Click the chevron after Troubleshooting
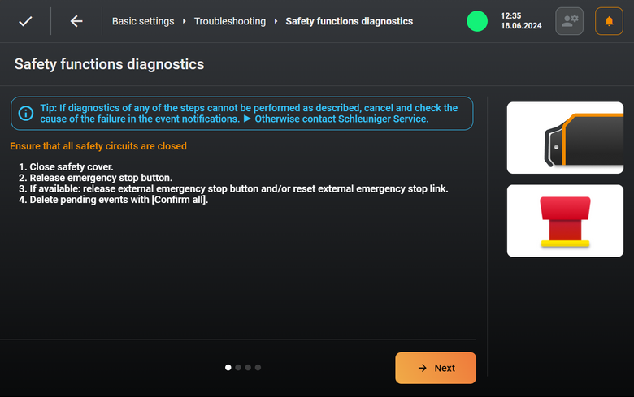 276,21
